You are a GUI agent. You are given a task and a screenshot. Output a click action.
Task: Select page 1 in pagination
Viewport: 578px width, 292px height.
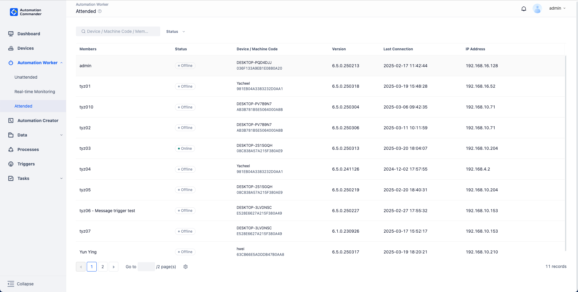tap(92, 267)
